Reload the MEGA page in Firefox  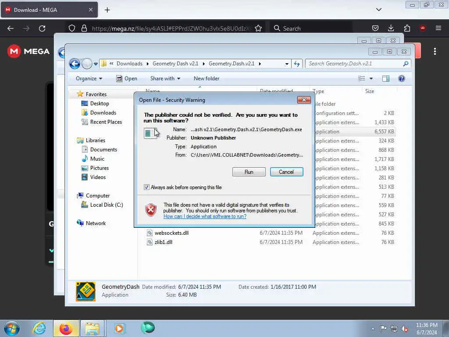[x=42, y=29]
